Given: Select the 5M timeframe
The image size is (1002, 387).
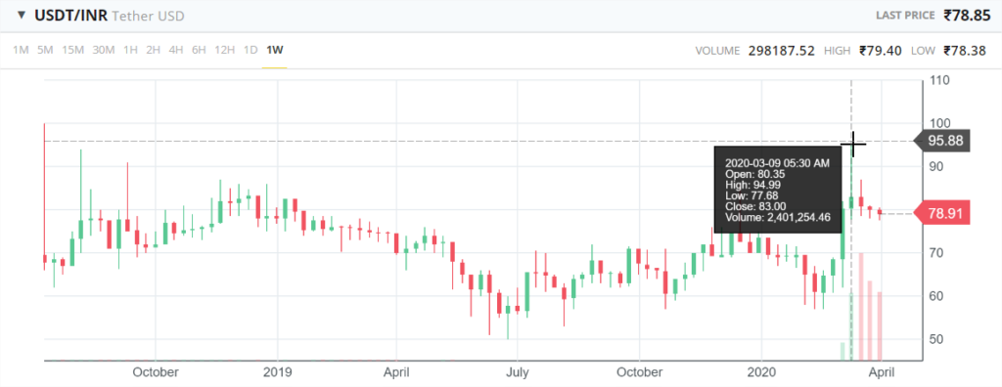Looking at the screenshot, I should tap(45, 50).
